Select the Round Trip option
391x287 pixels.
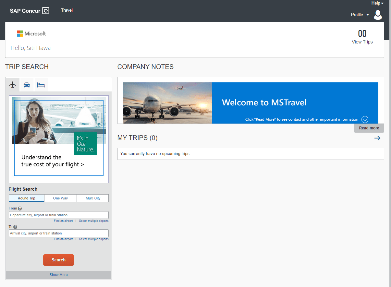point(27,198)
